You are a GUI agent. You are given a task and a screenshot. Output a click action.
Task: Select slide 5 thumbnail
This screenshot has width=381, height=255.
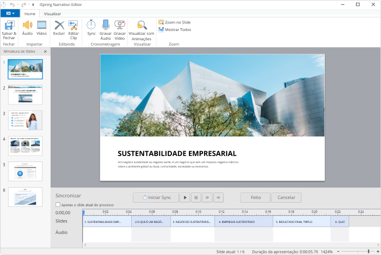[x=25, y=171]
